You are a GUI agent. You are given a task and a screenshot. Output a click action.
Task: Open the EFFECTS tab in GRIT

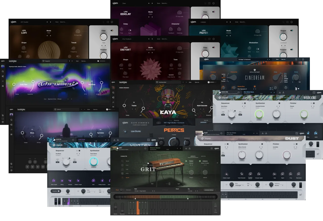pos(193,156)
